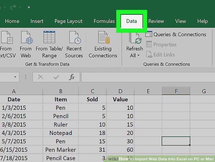Select the cell containing 3/8/2015
215x162 pixels.
[21, 124]
